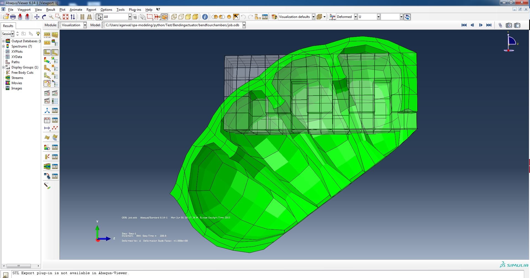Click the results tree horizontal scrollbar
The height and width of the screenshot is (278, 530).
[21, 266]
